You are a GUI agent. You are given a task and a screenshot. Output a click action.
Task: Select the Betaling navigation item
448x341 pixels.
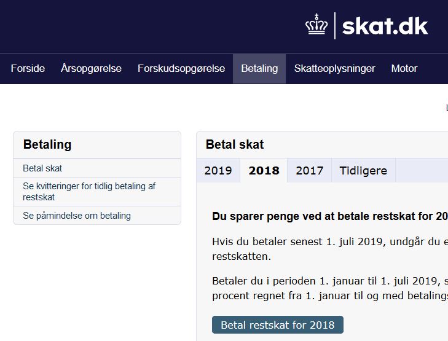click(259, 69)
